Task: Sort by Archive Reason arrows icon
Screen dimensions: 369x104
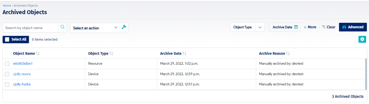Action: coord(288,53)
